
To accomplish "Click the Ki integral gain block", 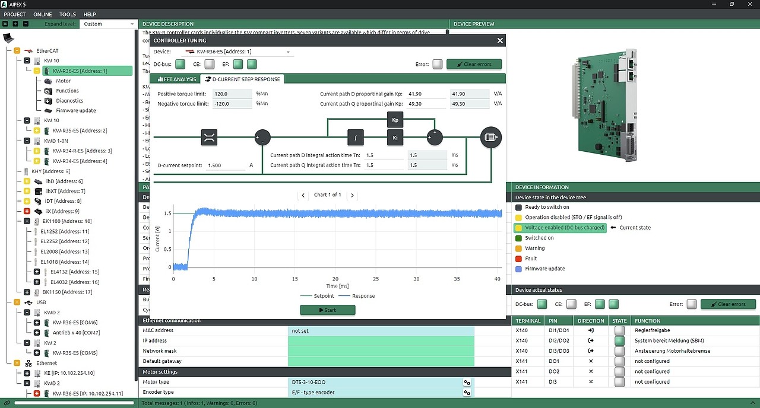I will (395, 138).
